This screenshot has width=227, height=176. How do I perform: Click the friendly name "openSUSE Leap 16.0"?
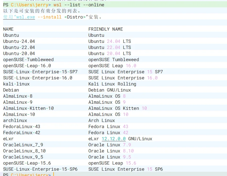click(112, 66)
